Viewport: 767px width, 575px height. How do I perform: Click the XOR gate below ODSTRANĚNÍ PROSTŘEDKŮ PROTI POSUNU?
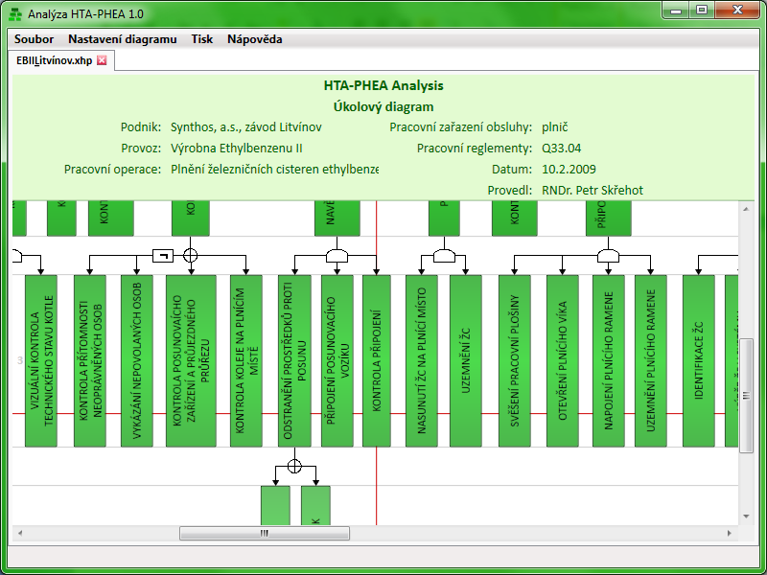coord(294,467)
